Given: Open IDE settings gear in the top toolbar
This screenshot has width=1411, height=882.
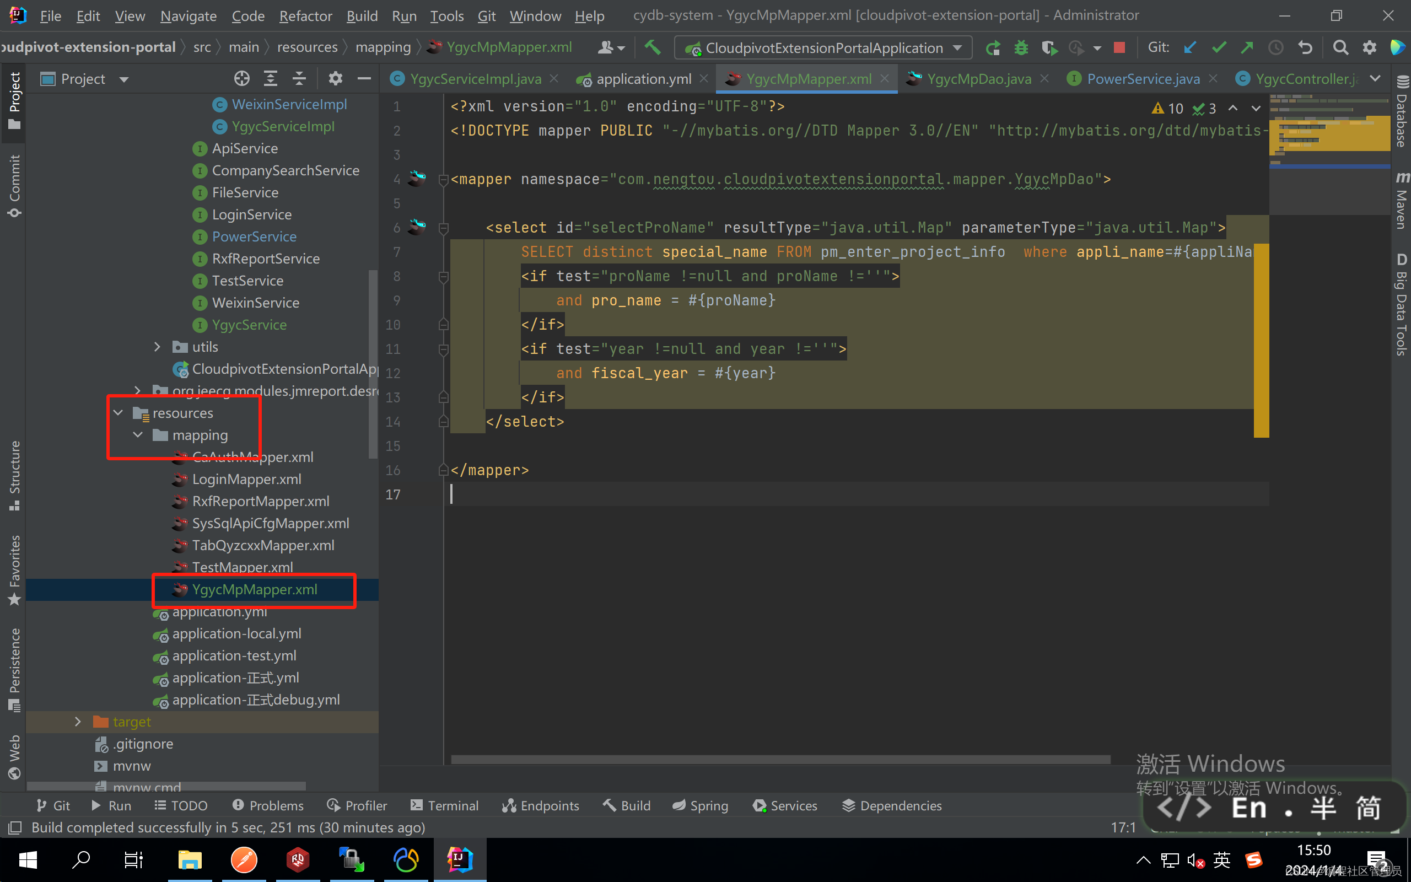Looking at the screenshot, I should tap(1369, 48).
